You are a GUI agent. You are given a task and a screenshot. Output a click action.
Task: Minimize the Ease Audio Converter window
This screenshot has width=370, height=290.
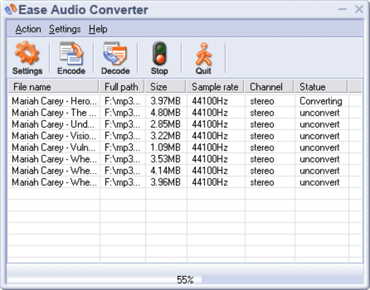[x=342, y=9]
